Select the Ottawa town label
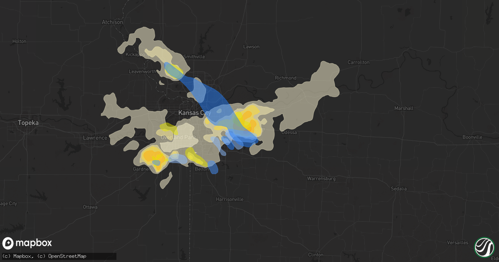Image resolution: width=499 pixels, height=262 pixels. [x=90, y=207]
